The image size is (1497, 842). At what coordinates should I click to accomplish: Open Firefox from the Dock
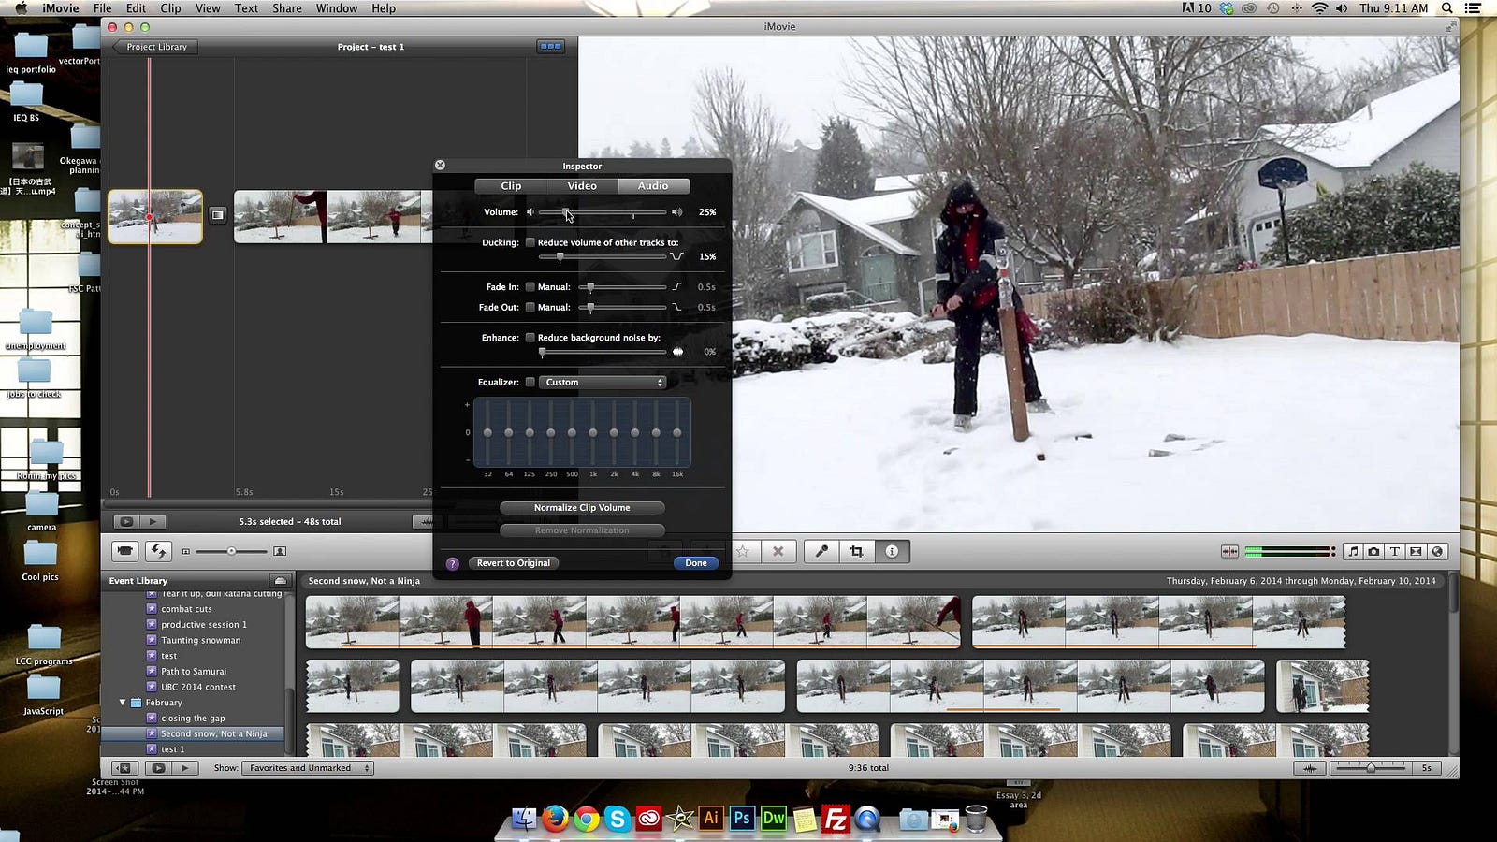556,820
